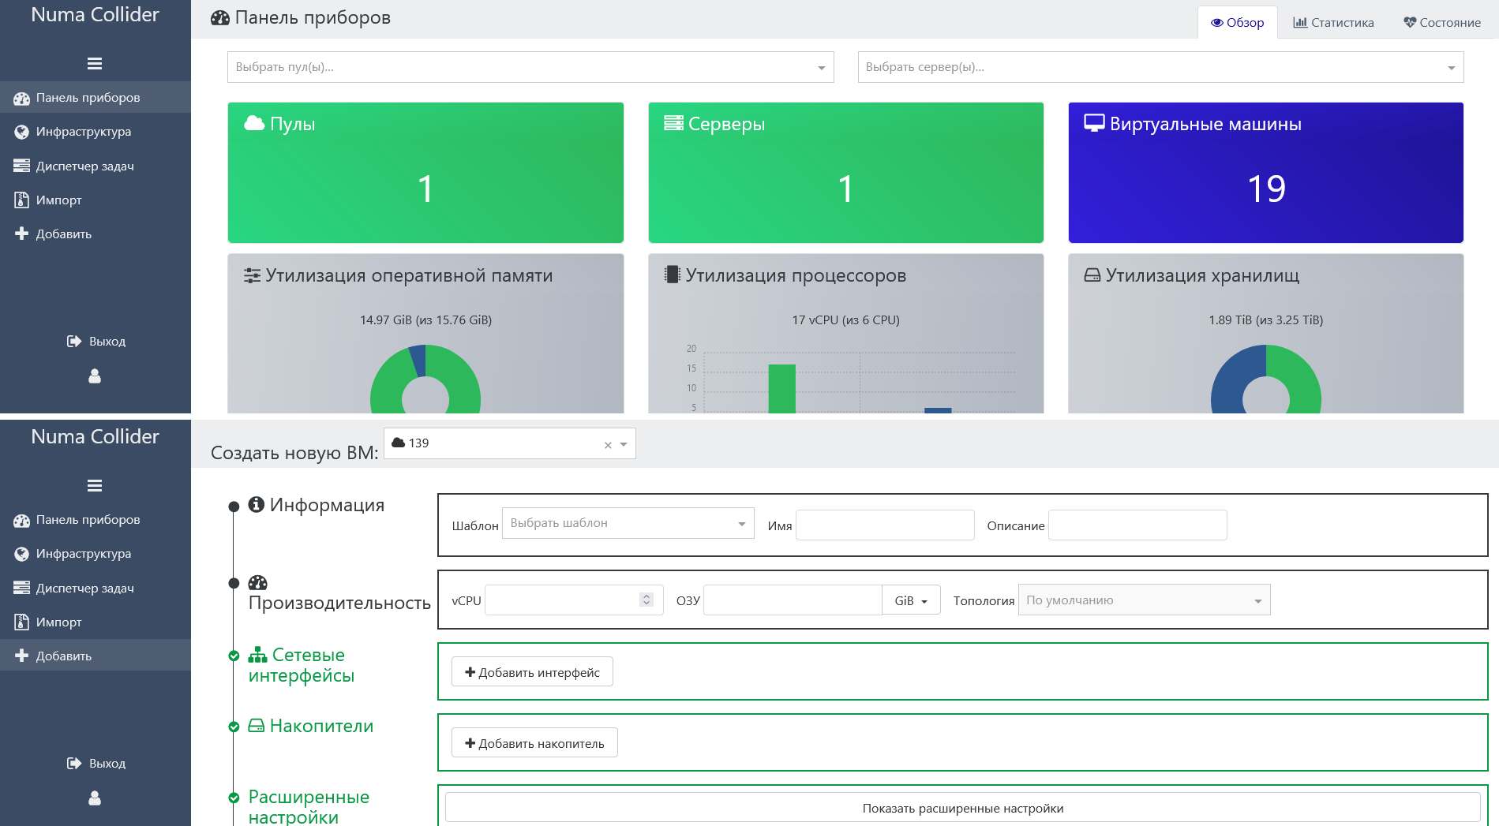The image size is (1499, 826).
Task: Click the storage utilization donut chart
Action: coord(1266,379)
